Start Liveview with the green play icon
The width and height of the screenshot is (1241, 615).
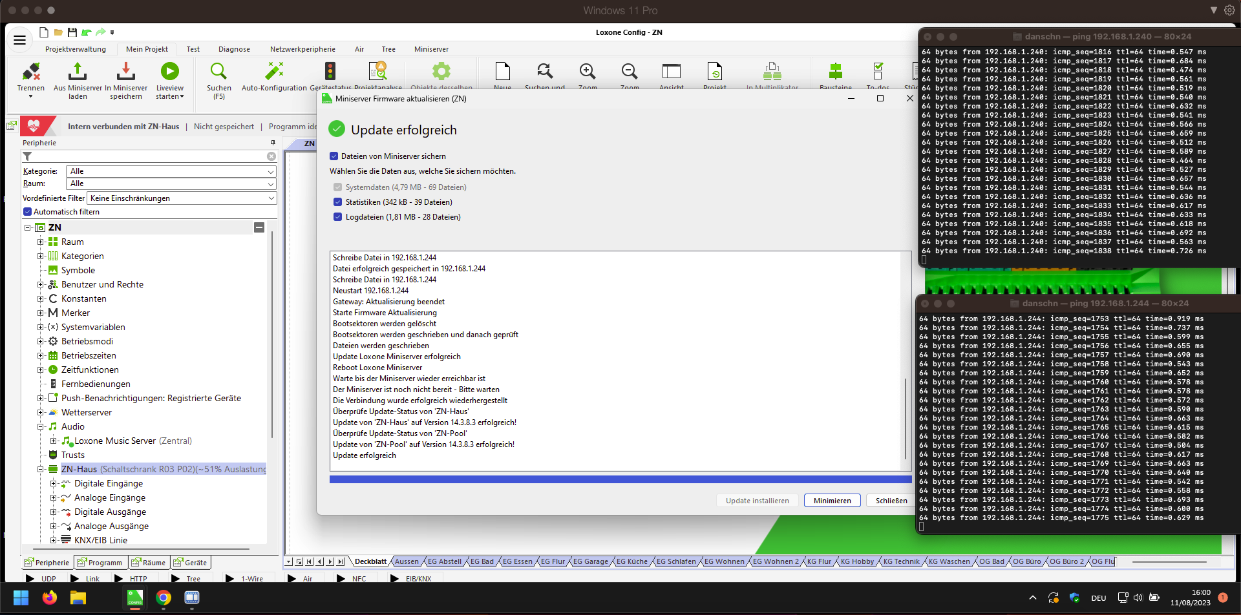point(170,71)
